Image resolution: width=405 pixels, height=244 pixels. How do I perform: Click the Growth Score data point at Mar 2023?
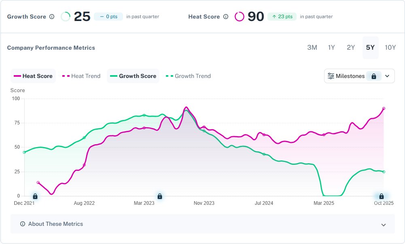click(x=144, y=115)
